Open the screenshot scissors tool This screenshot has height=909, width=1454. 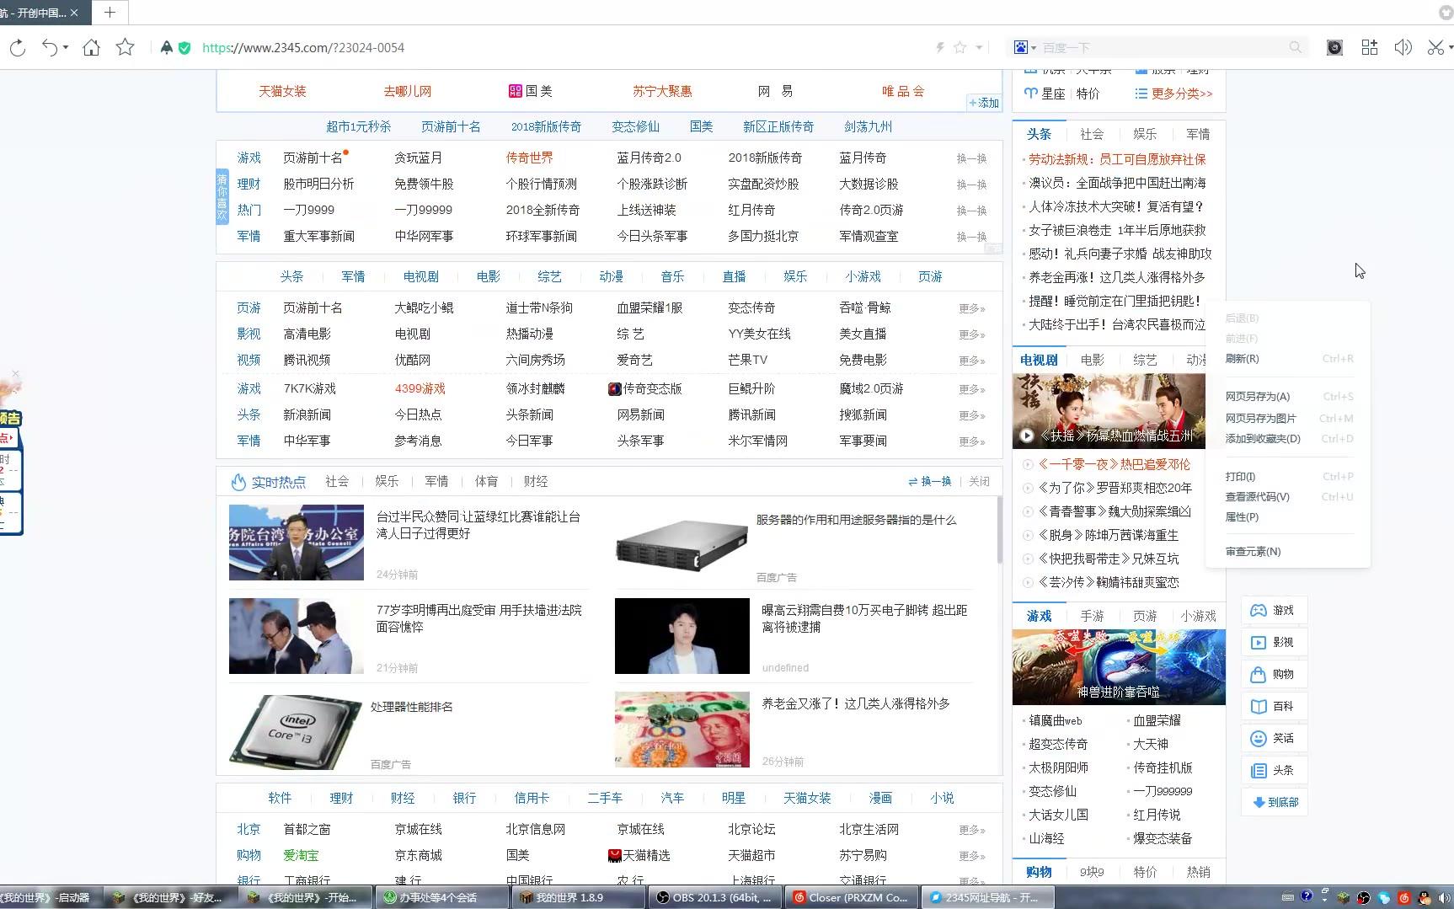pyautogui.click(x=1435, y=48)
